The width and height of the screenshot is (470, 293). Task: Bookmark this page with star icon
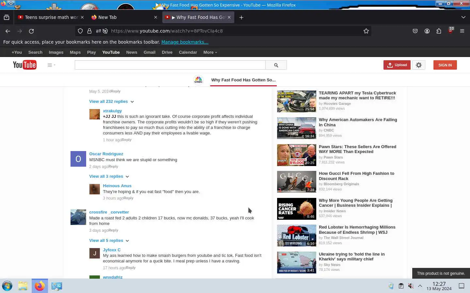(366, 31)
